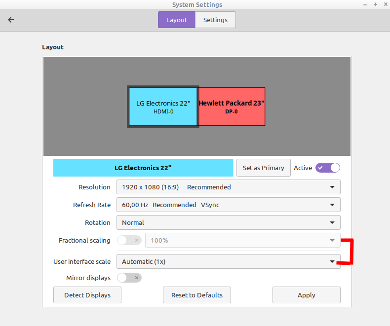Viewport: 390px width, 326px height.
Task: Enable the Fractional scaling switch
Action: pos(129,240)
